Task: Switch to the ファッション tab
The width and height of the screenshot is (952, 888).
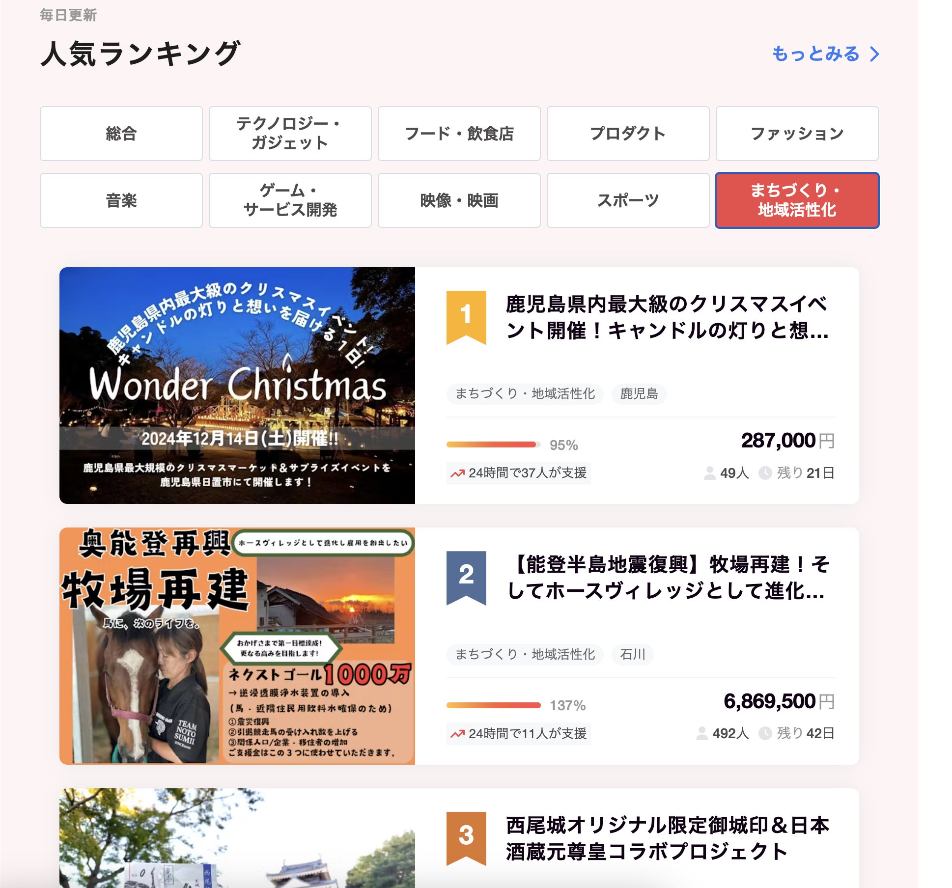Action: pyautogui.click(x=797, y=134)
